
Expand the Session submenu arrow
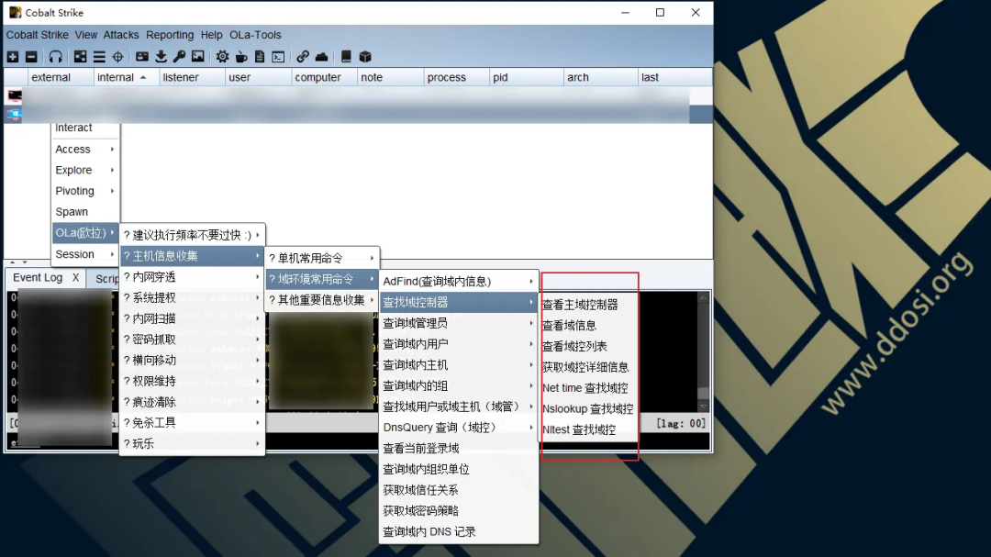[113, 254]
